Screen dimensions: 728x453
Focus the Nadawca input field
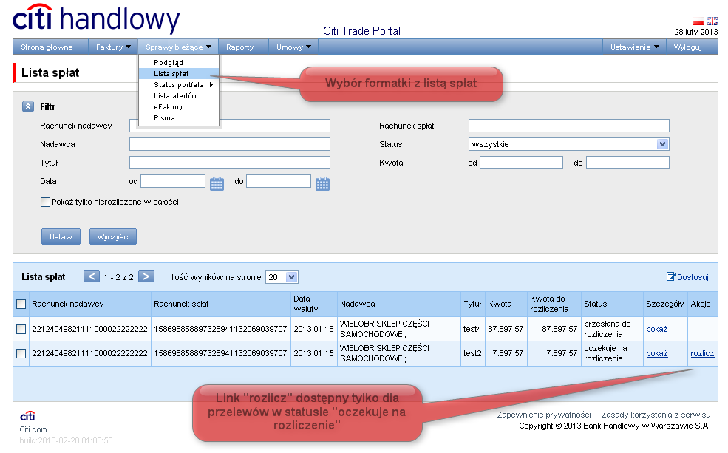coord(230,144)
